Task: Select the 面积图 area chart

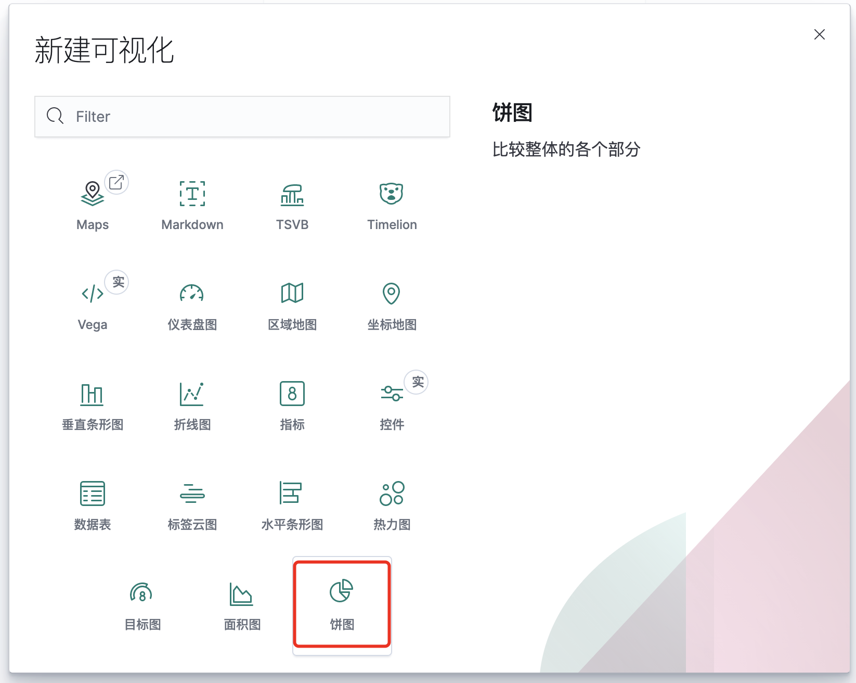Action: (241, 605)
